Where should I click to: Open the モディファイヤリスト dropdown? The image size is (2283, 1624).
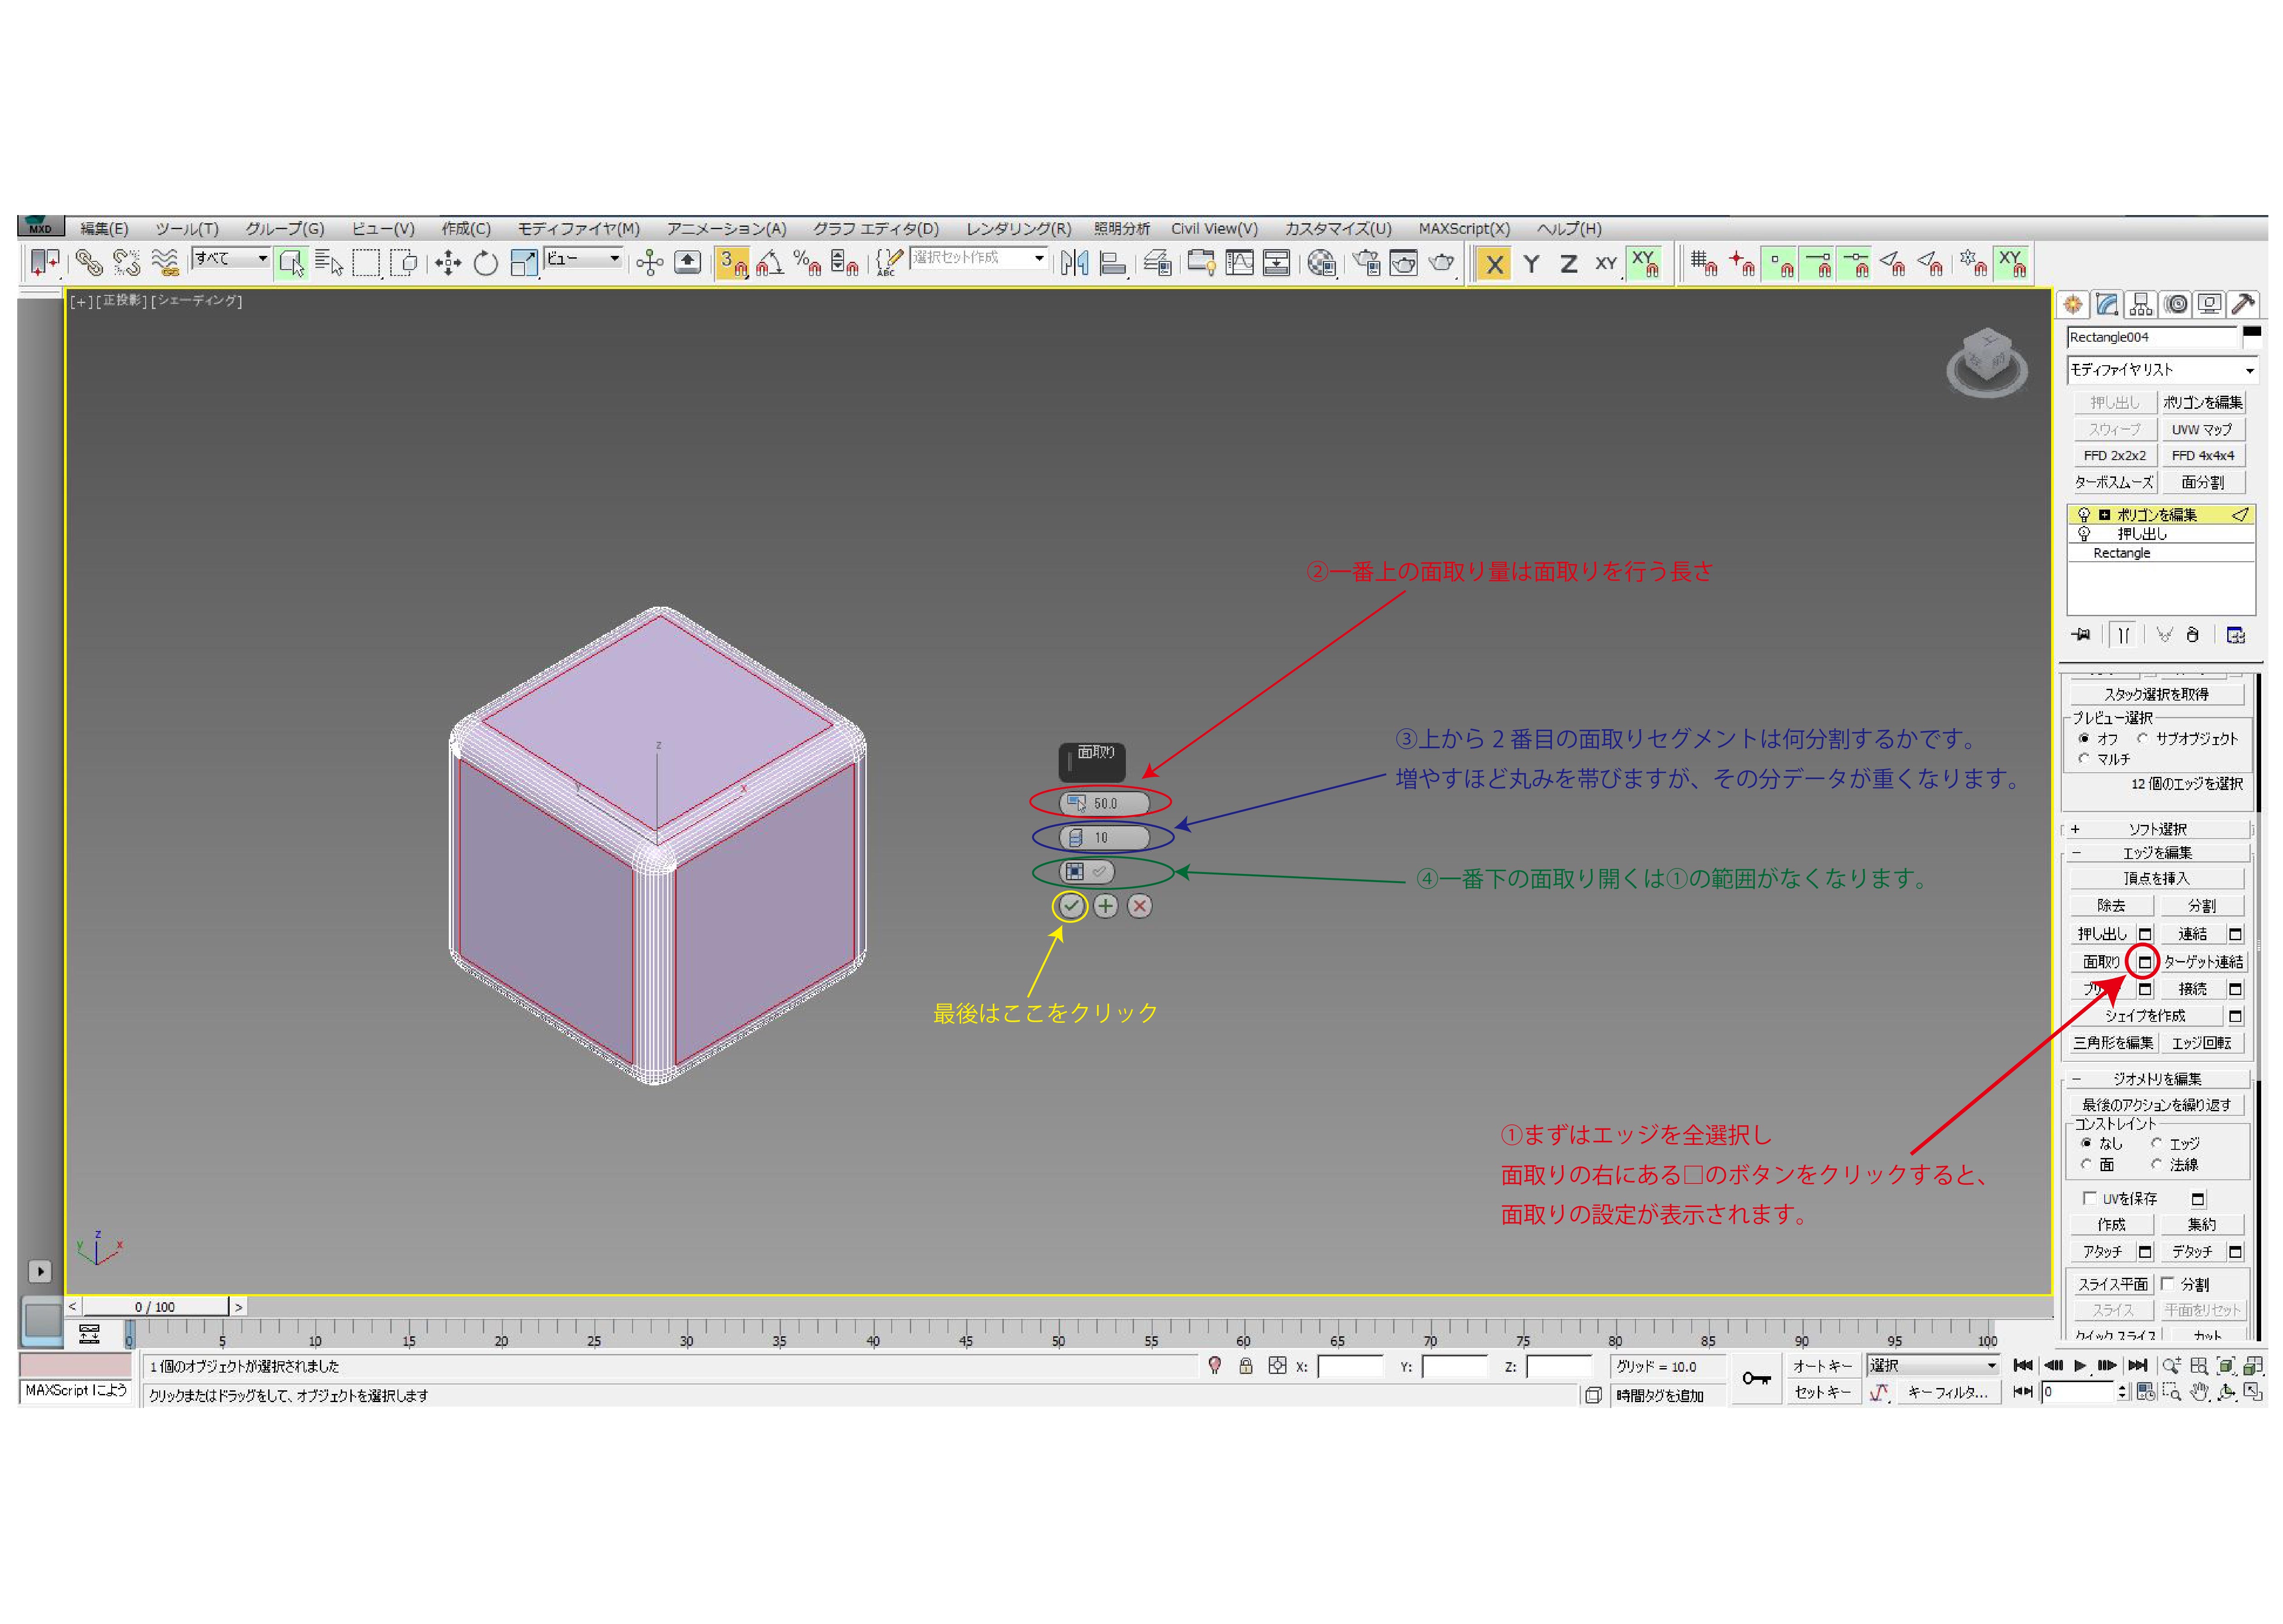pyautogui.click(x=2160, y=370)
